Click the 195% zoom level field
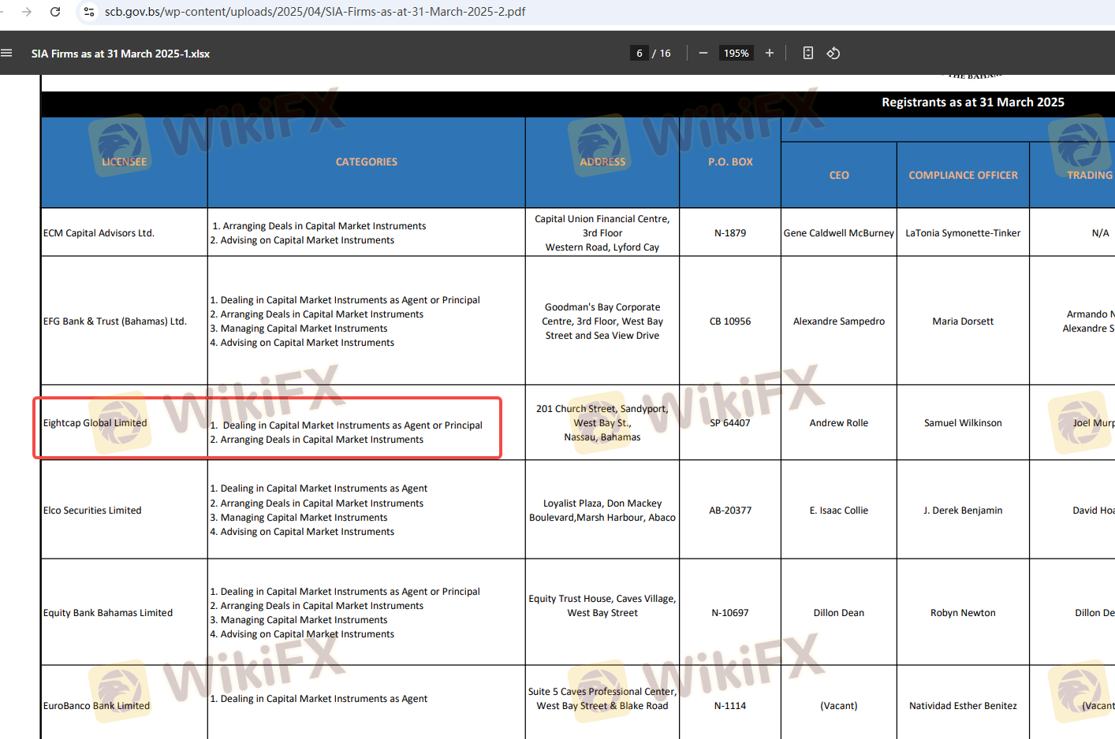The height and width of the screenshot is (739, 1115). point(736,54)
